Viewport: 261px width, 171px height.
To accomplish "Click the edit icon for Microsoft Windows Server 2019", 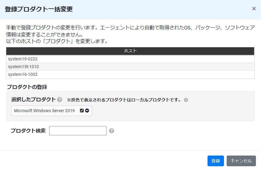I will tap(82, 111).
